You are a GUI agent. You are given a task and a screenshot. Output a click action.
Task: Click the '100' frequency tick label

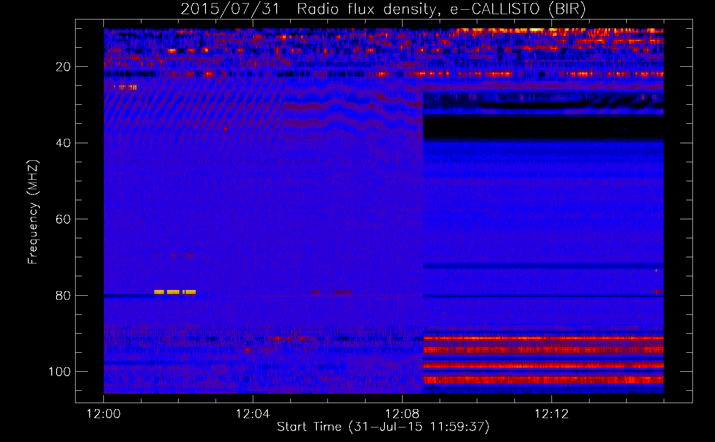60,372
